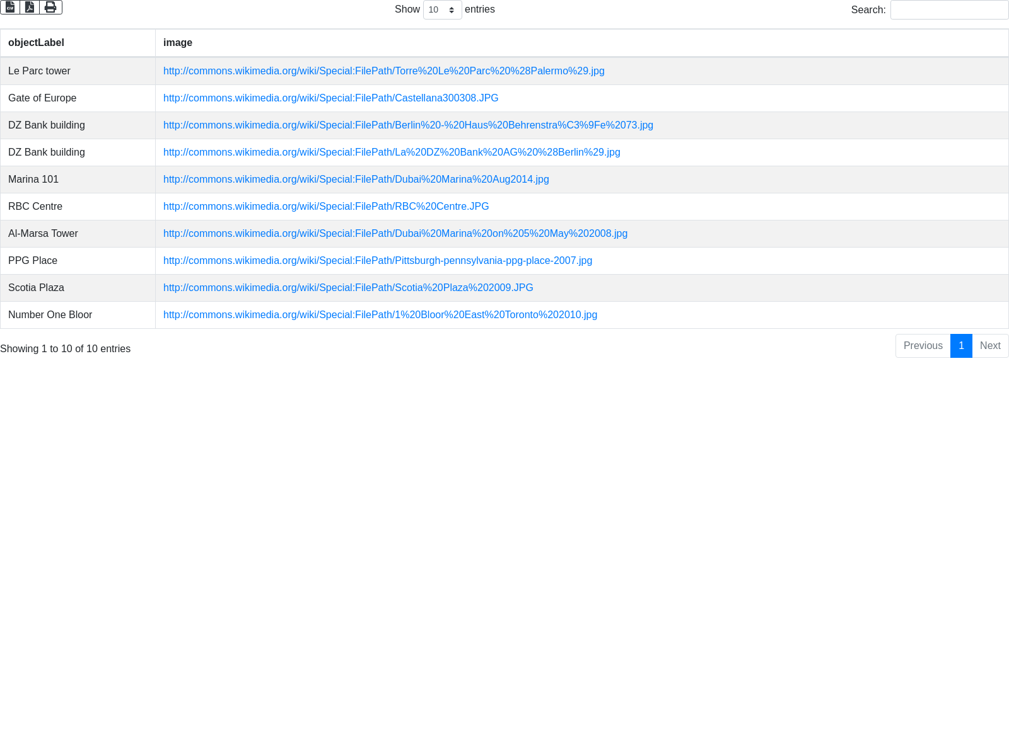Sort by image column header

pos(581,43)
